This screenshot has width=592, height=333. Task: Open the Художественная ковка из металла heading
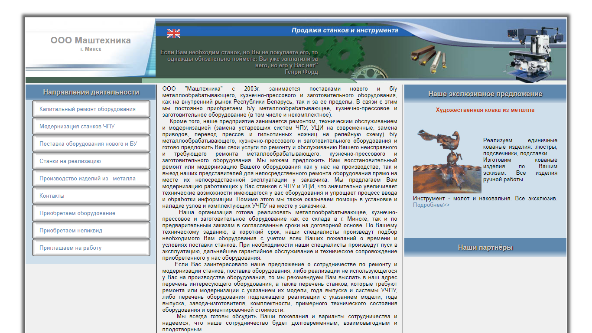pos(485,110)
